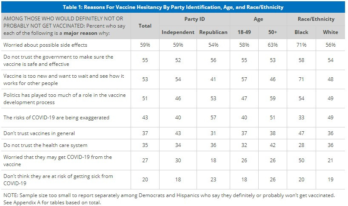
Task: Select the 18-49 age column header
Action: (x=244, y=32)
